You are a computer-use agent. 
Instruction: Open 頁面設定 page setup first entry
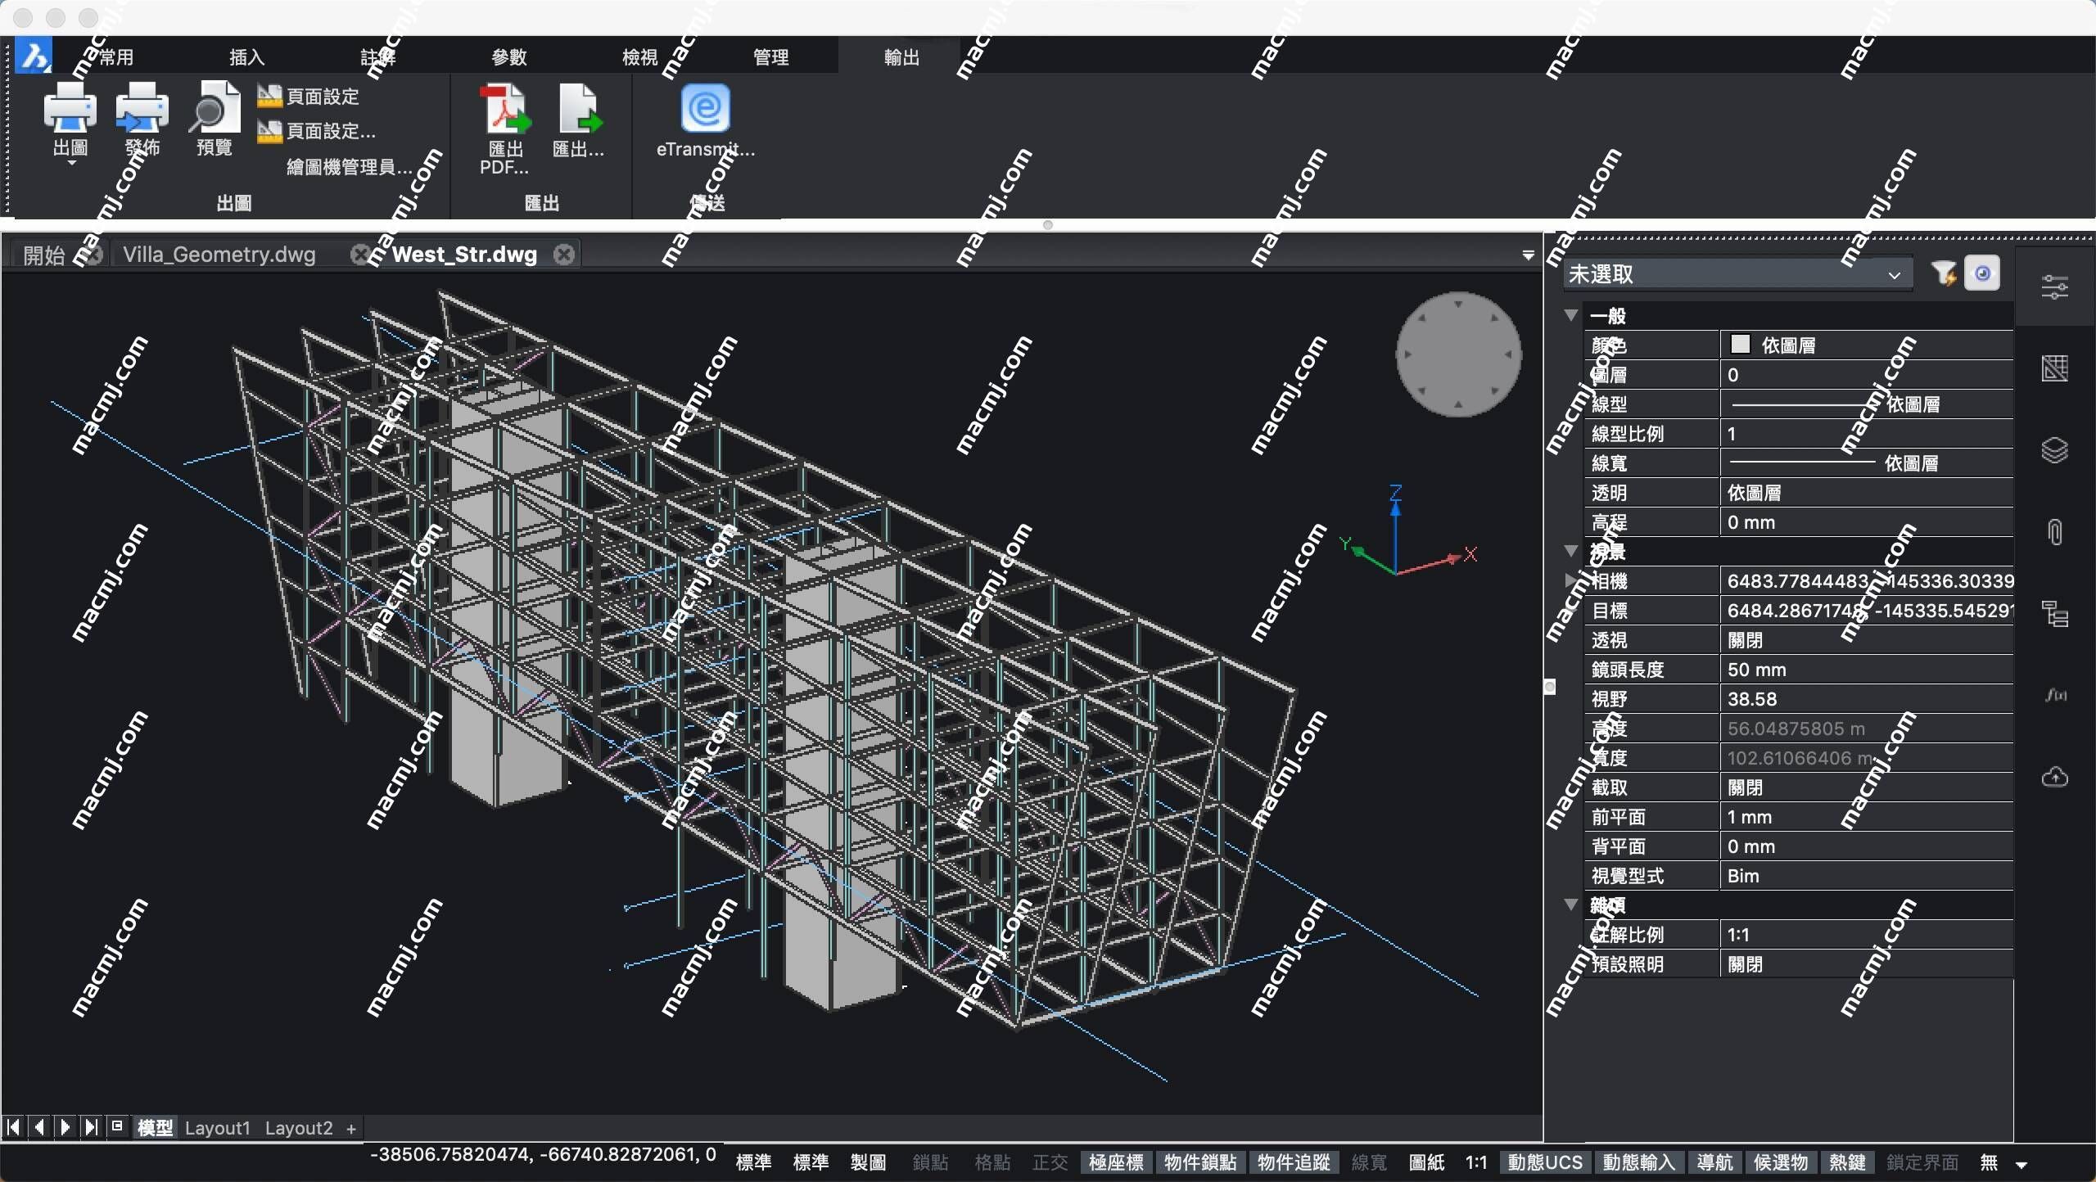tap(308, 97)
